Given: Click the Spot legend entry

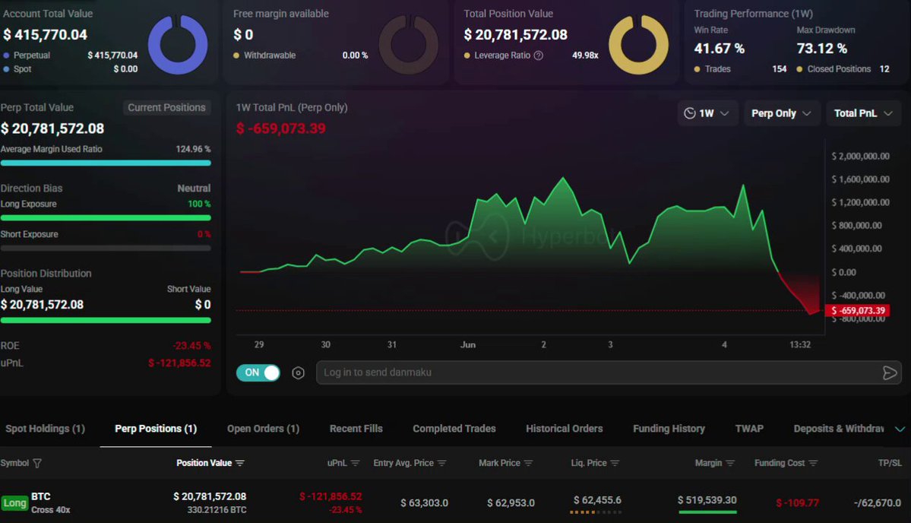Looking at the screenshot, I should pos(17,69).
